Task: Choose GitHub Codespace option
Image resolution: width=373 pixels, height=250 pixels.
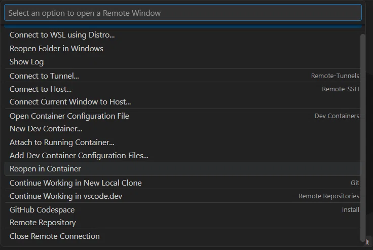Action: (182, 210)
